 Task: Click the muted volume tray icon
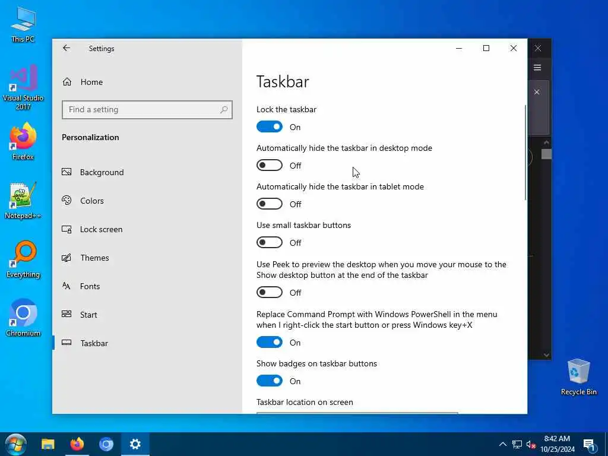click(x=531, y=444)
